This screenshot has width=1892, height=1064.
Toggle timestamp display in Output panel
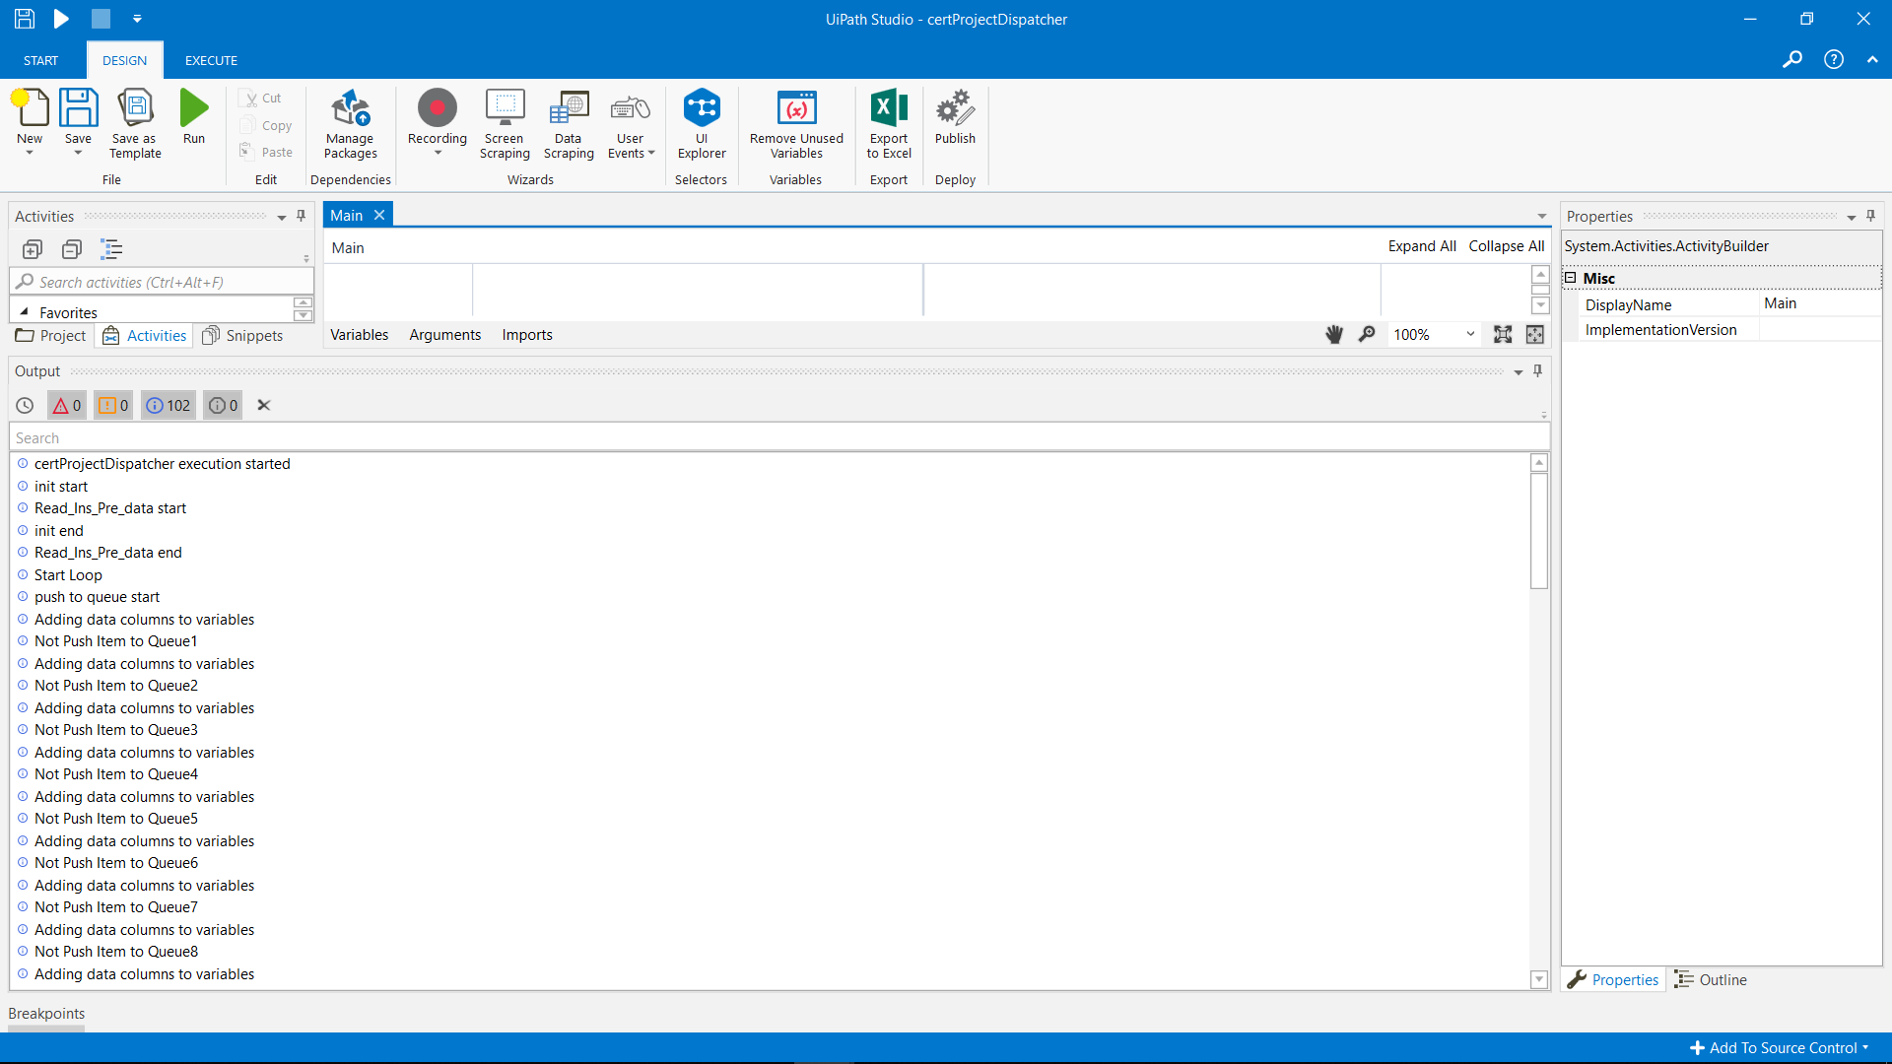click(x=26, y=405)
